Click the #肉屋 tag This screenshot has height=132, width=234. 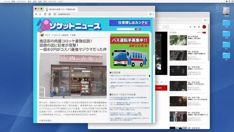pos(73,35)
